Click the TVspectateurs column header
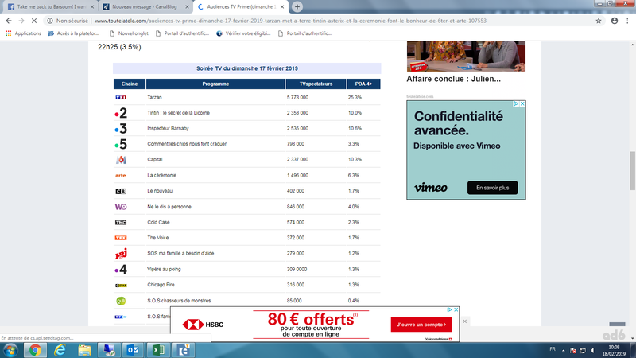Viewport: 636px width, 358px height. [316, 84]
